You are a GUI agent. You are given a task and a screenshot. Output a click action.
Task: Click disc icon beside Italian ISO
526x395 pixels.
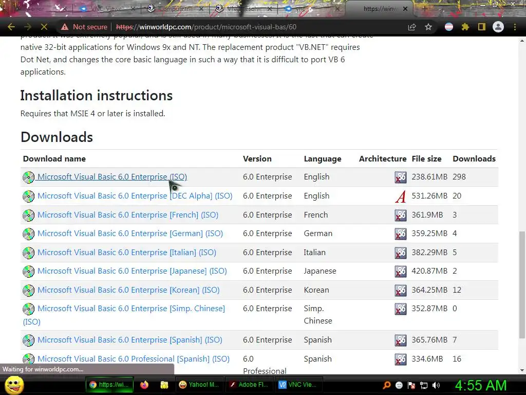click(29, 253)
